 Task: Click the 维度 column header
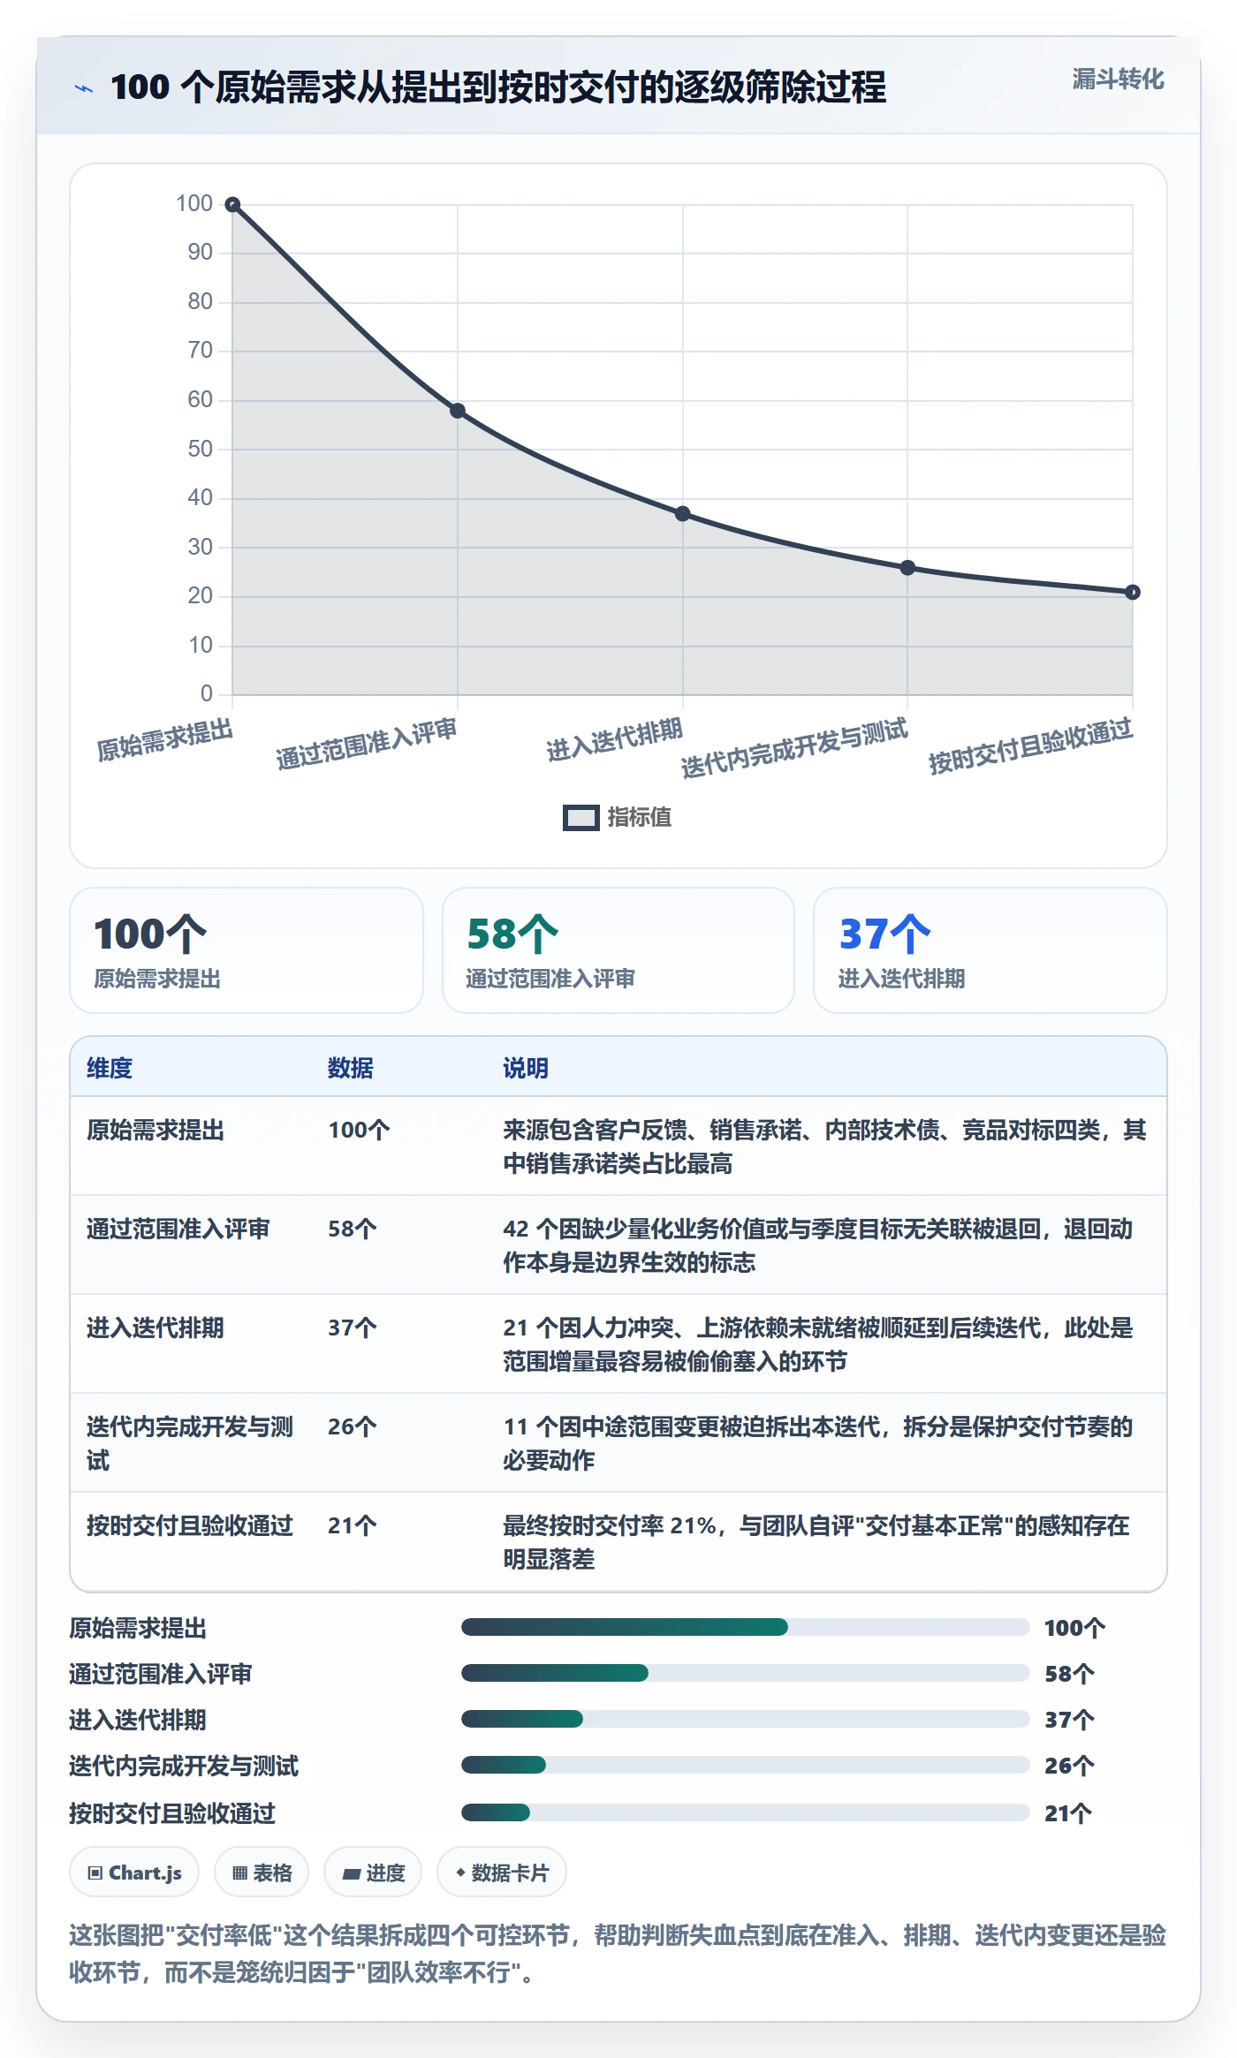pos(110,1069)
